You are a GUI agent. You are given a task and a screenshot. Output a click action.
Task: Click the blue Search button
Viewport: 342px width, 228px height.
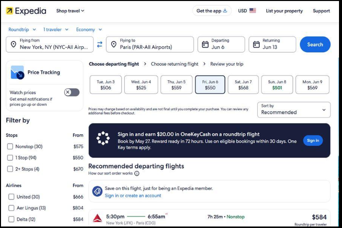point(315,45)
